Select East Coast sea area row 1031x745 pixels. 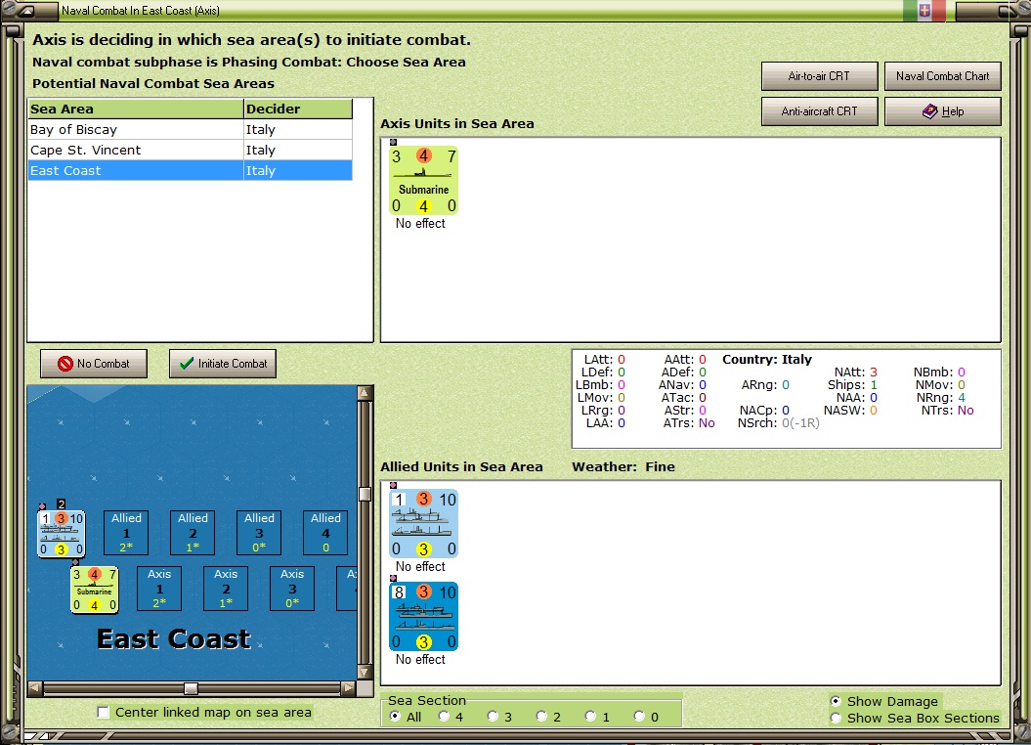[190, 170]
